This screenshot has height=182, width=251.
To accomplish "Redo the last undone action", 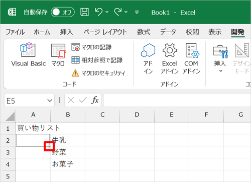I will click(x=118, y=12).
